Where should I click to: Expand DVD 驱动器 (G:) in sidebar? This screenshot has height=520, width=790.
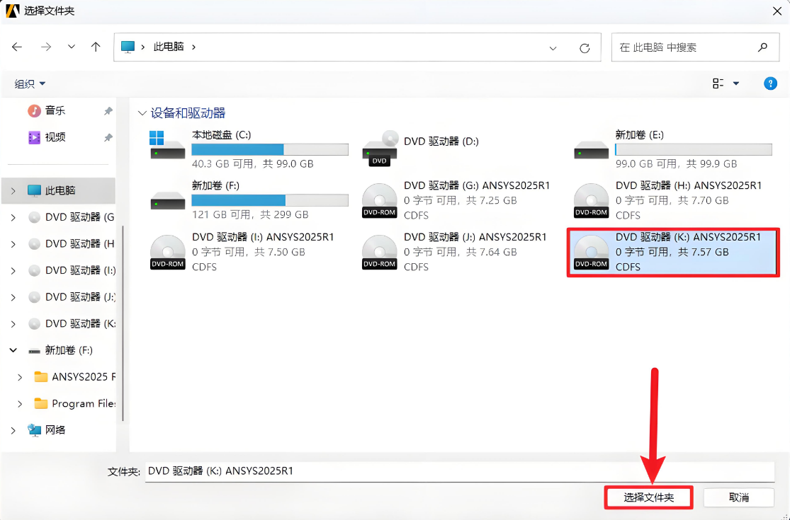pyautogui.click(x=13, y=217)
